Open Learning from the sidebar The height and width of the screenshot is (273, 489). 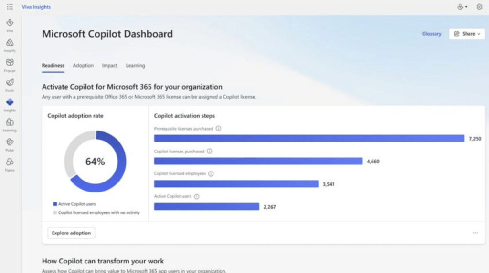tap(10, 125)
